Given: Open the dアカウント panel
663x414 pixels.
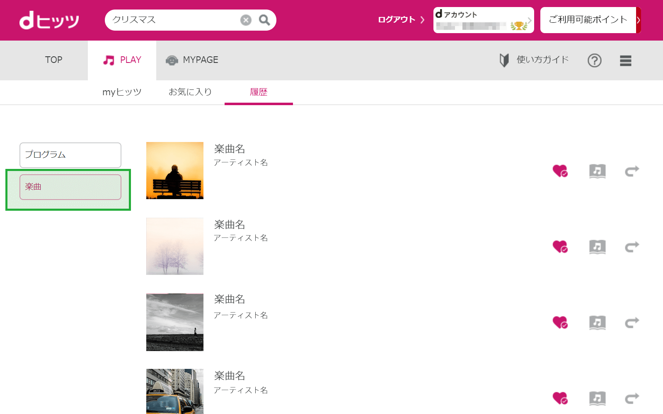Looking at the screenshot, I should click(484, 20).
